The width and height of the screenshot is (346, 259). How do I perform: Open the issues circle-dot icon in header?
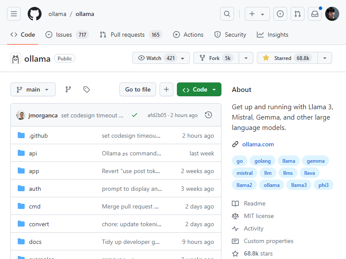pyautogui.click(x=280, y=14)
